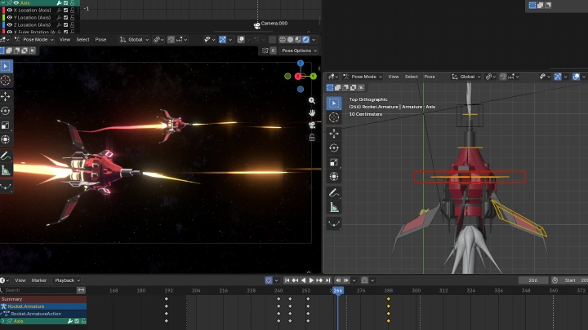Toggle lock camera to view icon
The width and height of the screenshot is (588, 330).
312,138
